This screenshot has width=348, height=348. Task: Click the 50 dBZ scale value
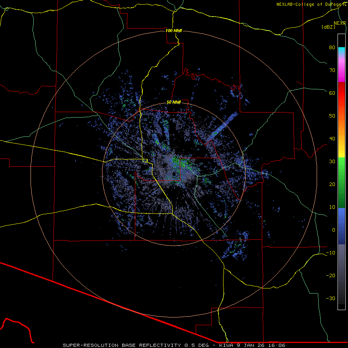(x=332, y=116)
